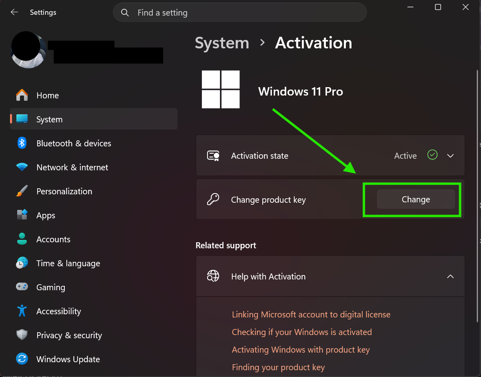This screenshot has width=481, height=377.
Task: Click the Change product key label
Action: [x=268, y=200]
